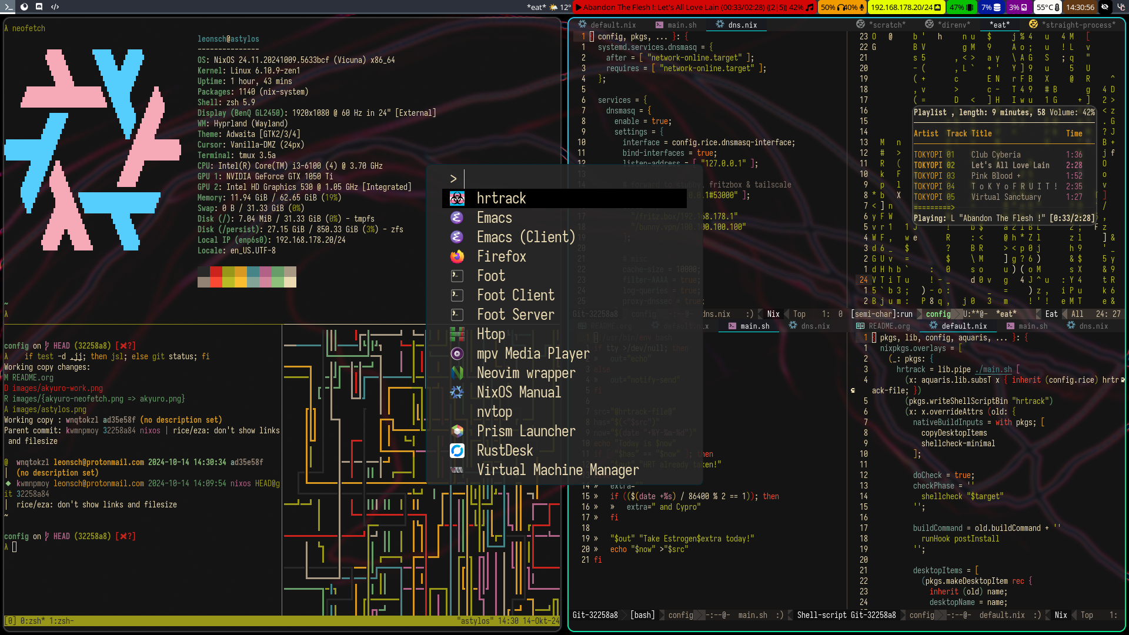This screenshot has width=1129, height=635.
Task: Toggle microphone volume module in status bar
Action: point(856,7)
